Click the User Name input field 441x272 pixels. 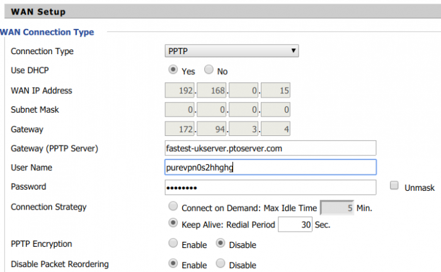(x=270, y=167)
